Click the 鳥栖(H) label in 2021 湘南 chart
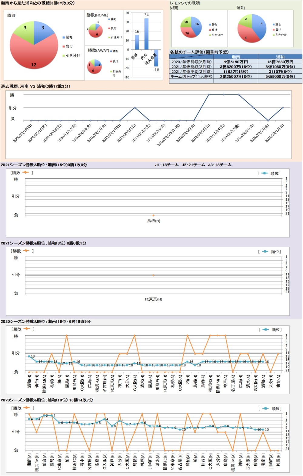This screenshot has height=476, width=303. coord(154,221)
